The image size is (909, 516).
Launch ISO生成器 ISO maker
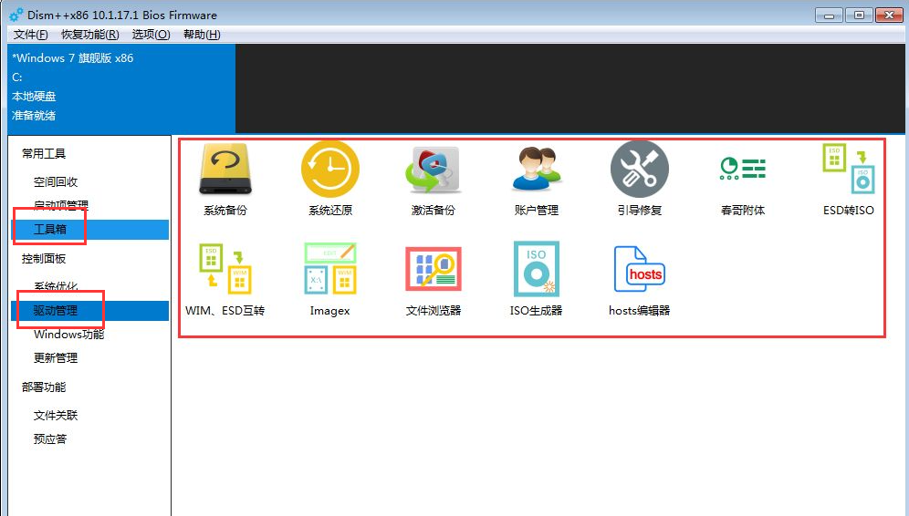(x=537, y=280)
